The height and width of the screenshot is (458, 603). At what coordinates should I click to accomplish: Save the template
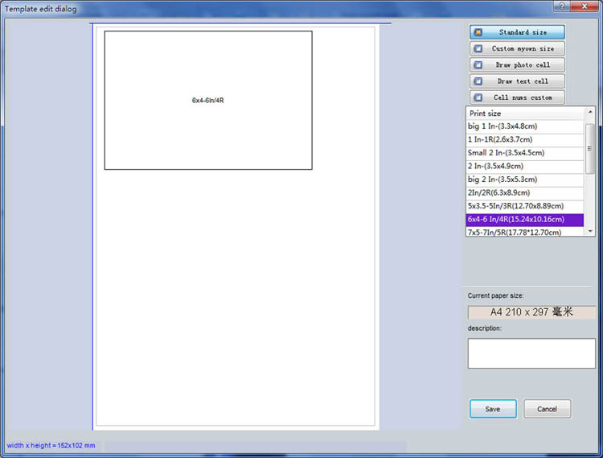[493, 409]
